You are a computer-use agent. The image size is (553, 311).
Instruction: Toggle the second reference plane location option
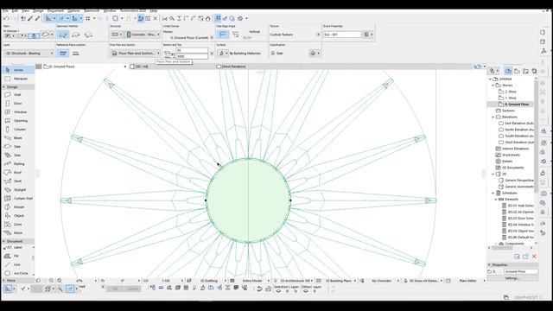(75, 54)
